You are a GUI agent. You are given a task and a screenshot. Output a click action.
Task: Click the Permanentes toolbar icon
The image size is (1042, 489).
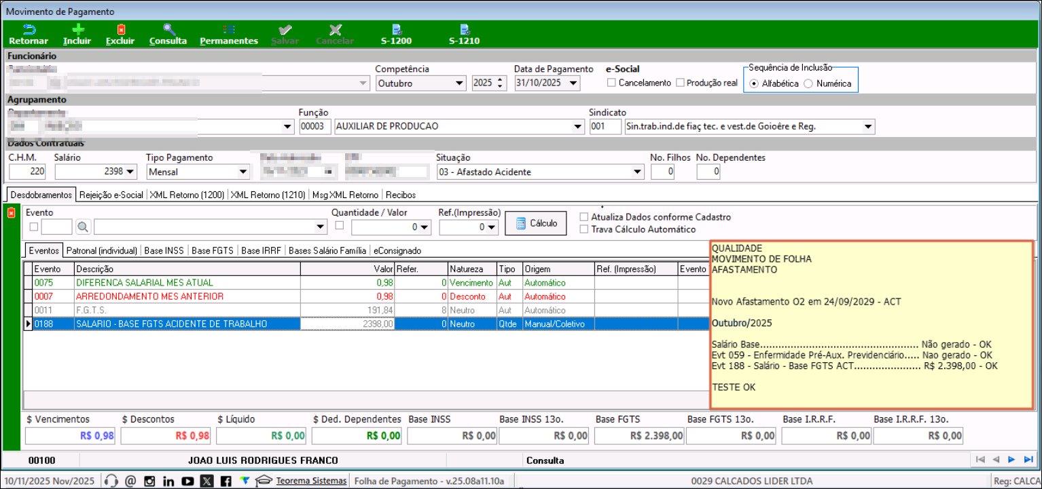(229, 30)
